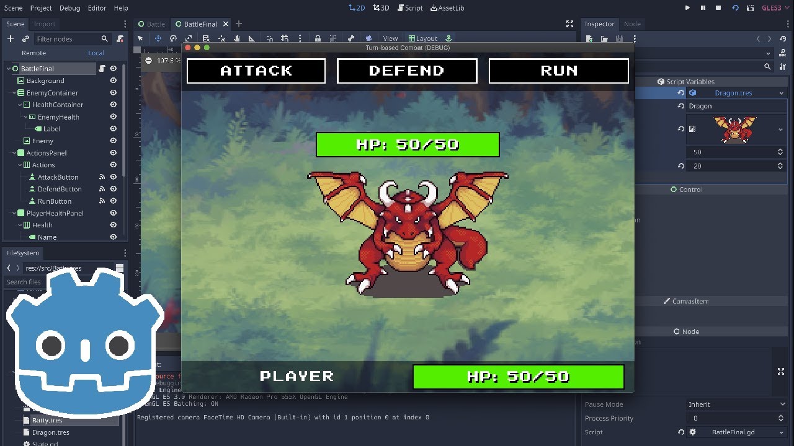Collapse the EnemyContainer tree node
The width and height of the screenshot is (794, 446).
pyautogui.click(x=14, y=93)
